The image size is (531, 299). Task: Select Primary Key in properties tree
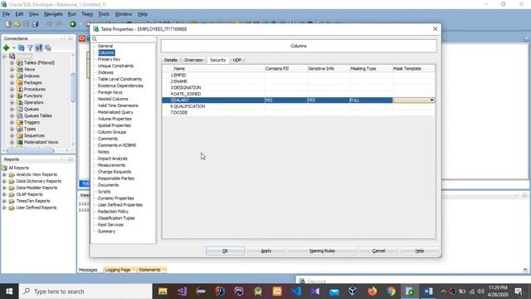109,59
